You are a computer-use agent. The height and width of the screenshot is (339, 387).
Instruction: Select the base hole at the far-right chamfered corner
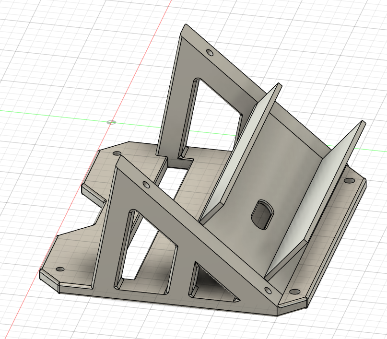pyautogui.click(x=349, y=181)
